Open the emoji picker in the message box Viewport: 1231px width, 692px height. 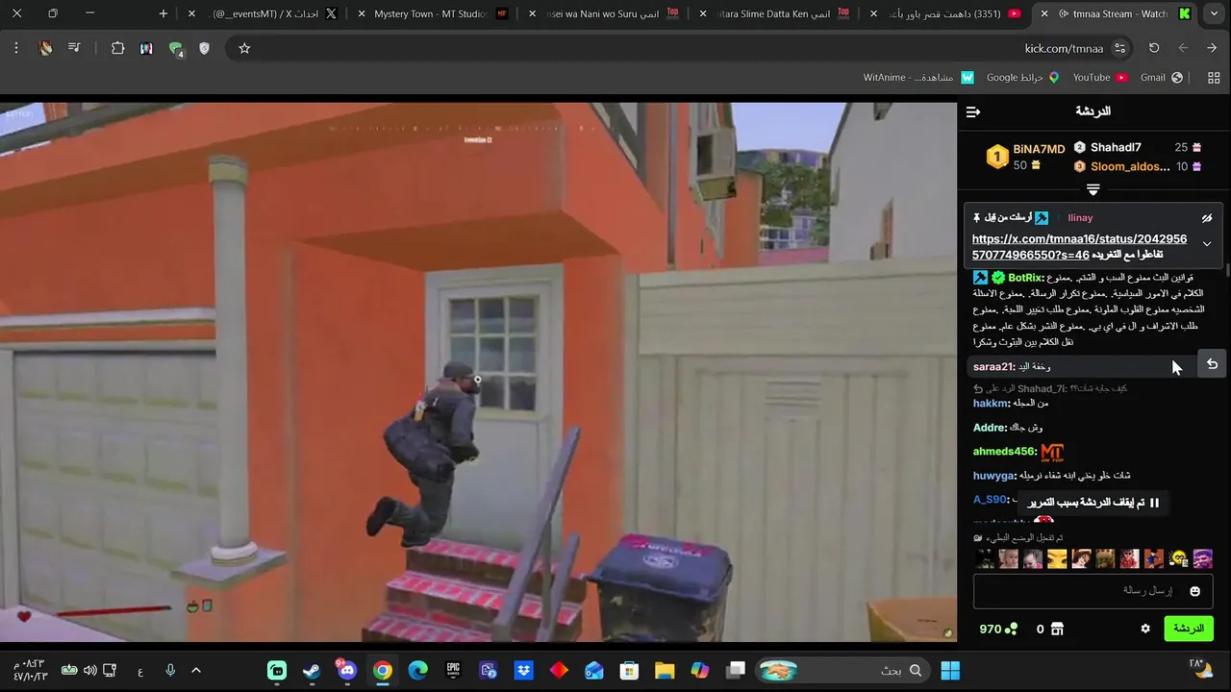coord(1195,591)
